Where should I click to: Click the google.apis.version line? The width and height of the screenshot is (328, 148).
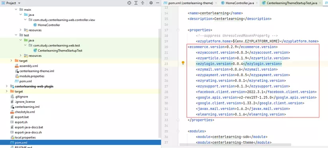coord(256,98)
